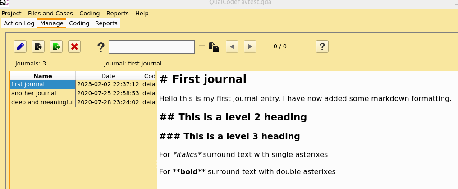Select the 'deep and meaningful' journal row

point(42,102)
